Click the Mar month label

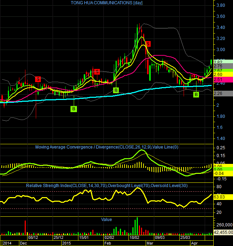point(150,244)
